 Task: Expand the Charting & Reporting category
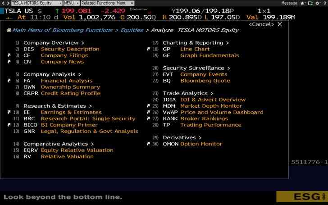click(x=196, y=43)
